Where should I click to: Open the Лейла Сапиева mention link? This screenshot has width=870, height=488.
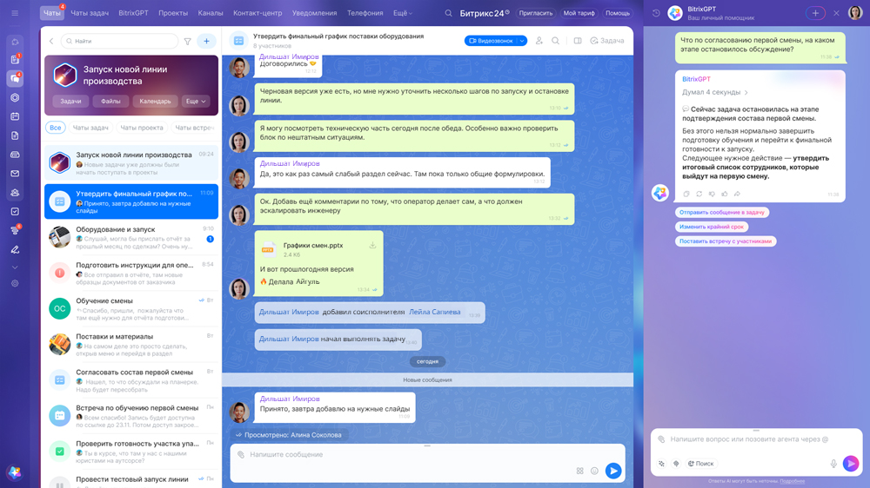(434, 312)
